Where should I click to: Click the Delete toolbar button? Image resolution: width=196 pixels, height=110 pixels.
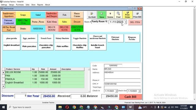pos(110,15)
